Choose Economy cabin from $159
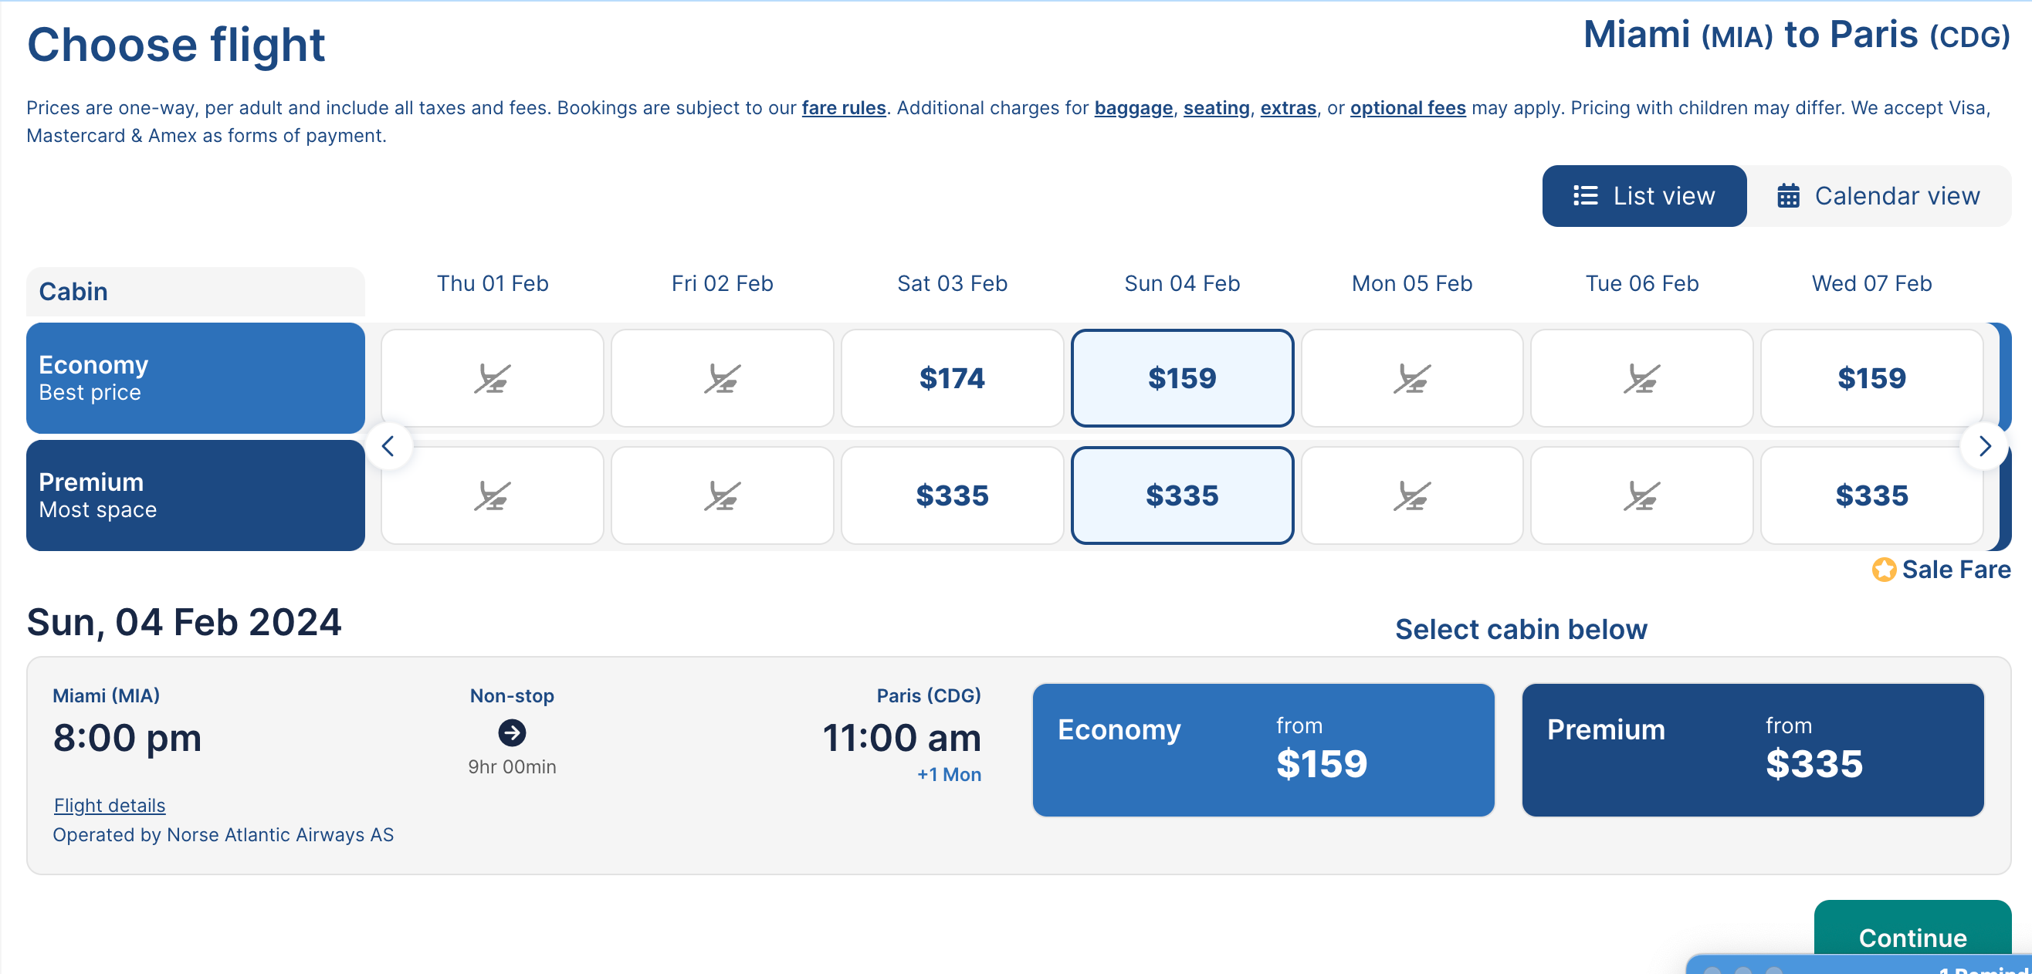 pos(1263,749)
